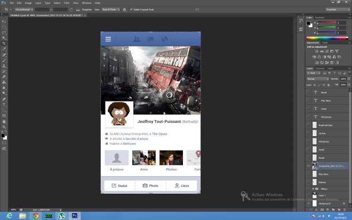Viewport: 352px width, 220px height.
Task: Select the Move tool
Action: 4,21
